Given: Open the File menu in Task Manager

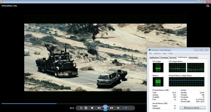Looking at the screenshot, I should (150, 53).
